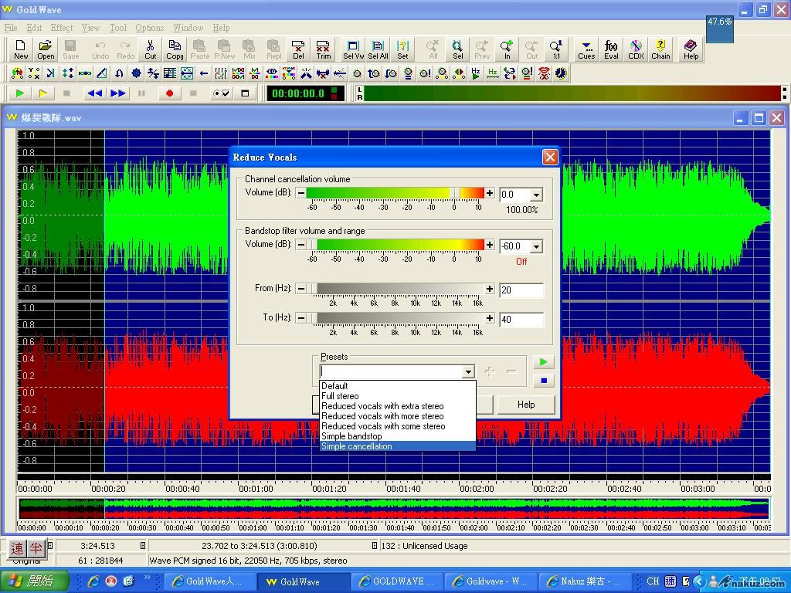
Task: Open the Chain effect toolbar icon
Action: pos(660,49)
